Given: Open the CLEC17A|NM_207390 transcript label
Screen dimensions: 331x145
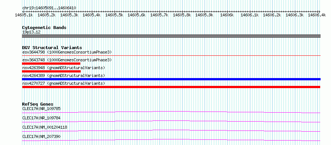Looking at the screenshot, I should (41, 137).
